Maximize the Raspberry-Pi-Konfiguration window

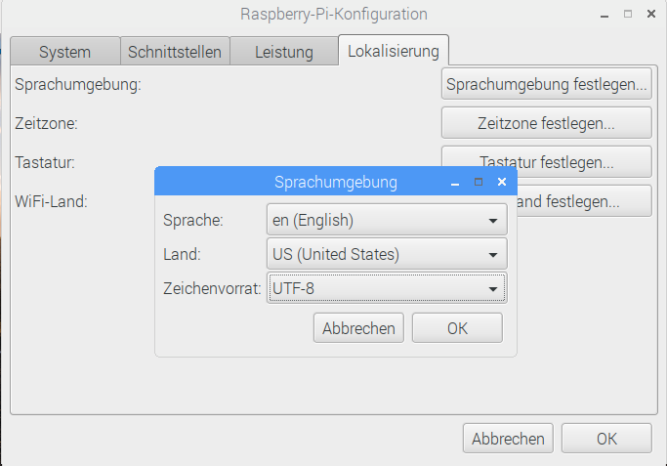(x=627, y=14)
